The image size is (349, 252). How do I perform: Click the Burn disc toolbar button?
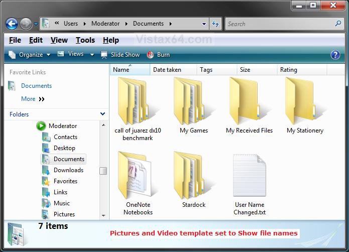pyautogui.click(x=158, y=55)
